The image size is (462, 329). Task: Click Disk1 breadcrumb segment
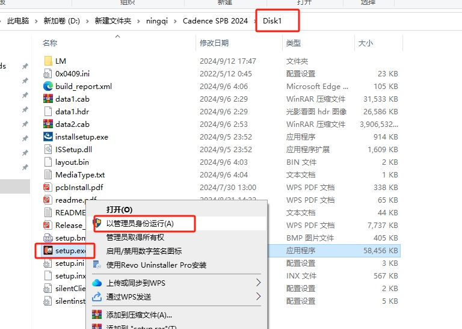(x=273, y=21)
